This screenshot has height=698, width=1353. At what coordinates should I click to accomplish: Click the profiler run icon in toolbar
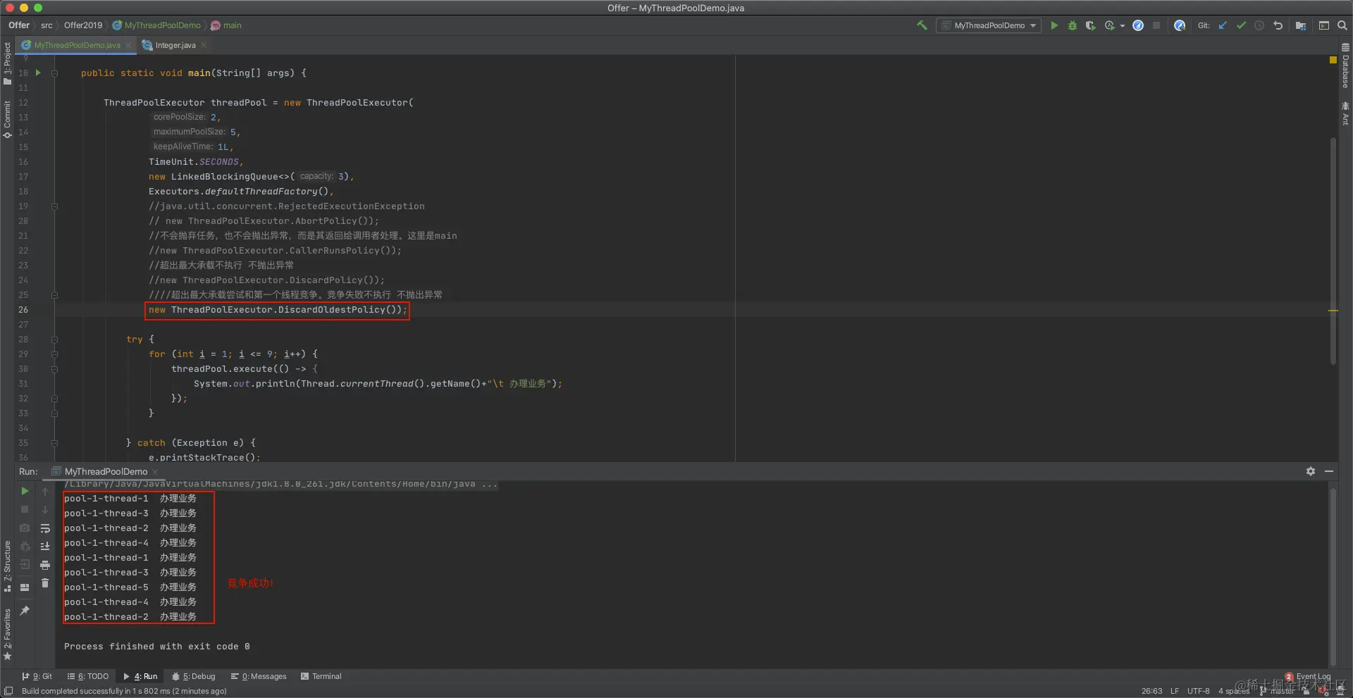[1110, 25]
